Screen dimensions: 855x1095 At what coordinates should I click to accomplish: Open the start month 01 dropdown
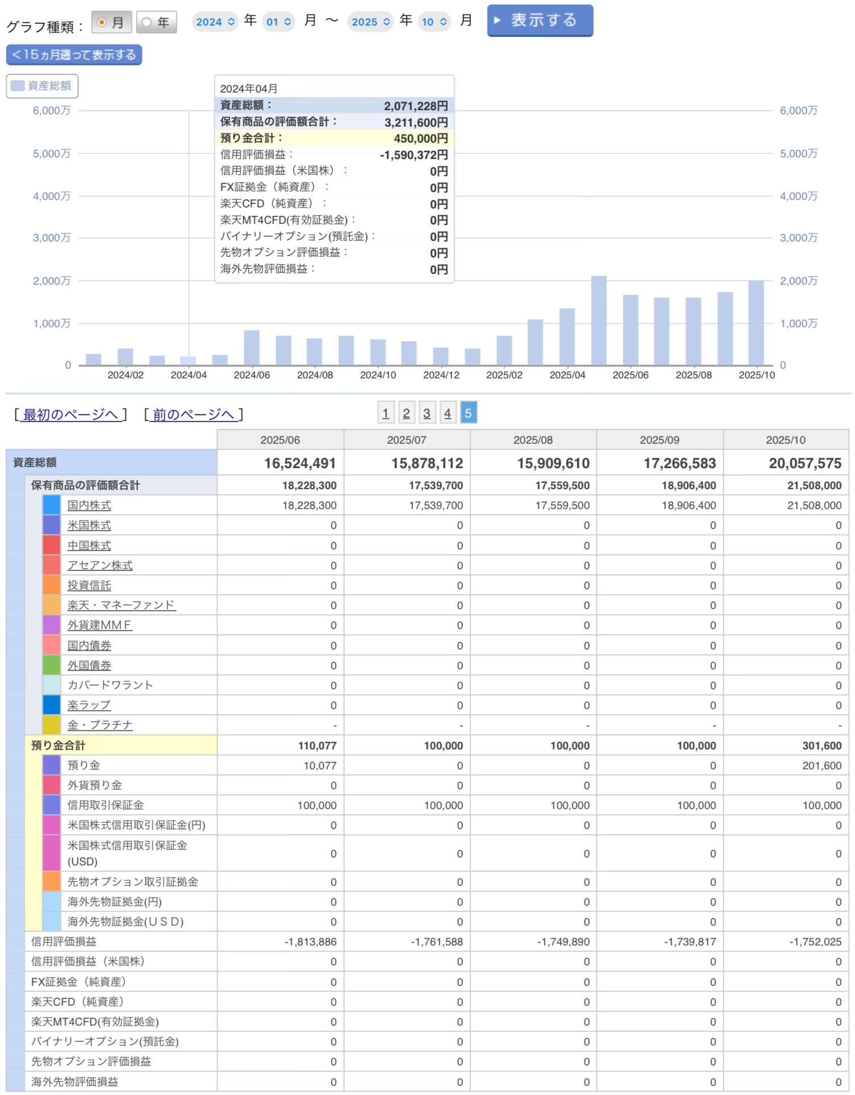[x=278, y=22]
